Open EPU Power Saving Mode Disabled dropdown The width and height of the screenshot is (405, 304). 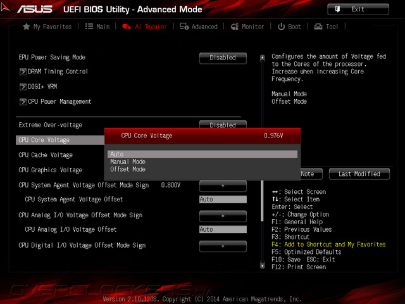coord(223,58)
